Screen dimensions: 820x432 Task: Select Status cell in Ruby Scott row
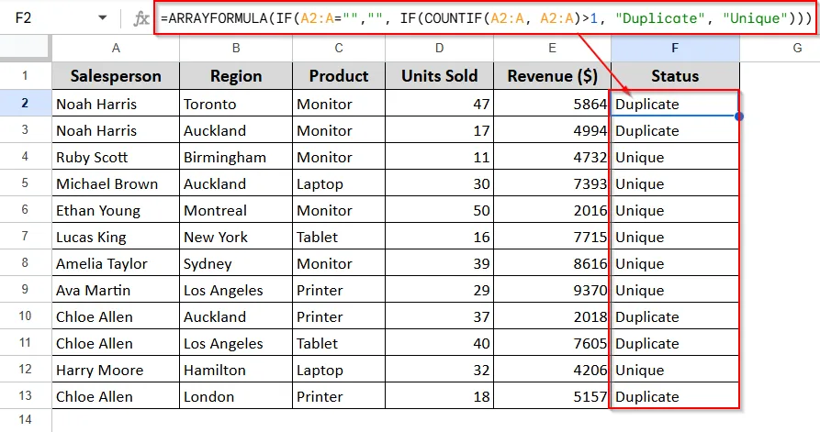[675, 157]
